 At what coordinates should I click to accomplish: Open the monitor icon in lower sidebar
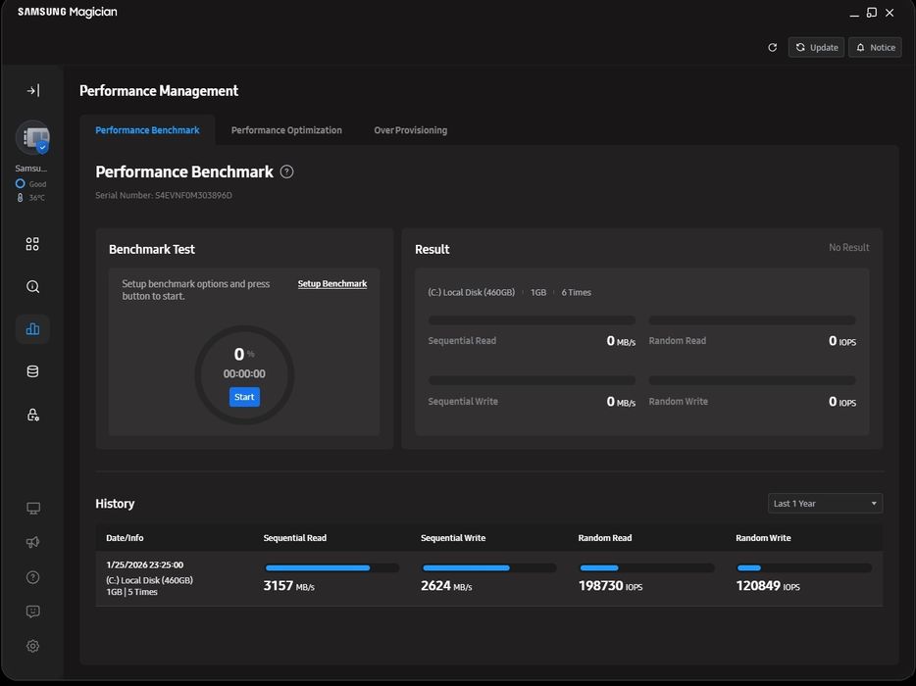33,509
